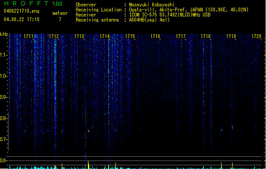Click the 1716 time axis marker
The height and width of the screenshot is (169, 266).
155,36
